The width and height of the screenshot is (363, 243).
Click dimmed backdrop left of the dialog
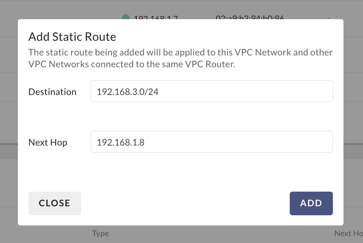click(9, 122)
